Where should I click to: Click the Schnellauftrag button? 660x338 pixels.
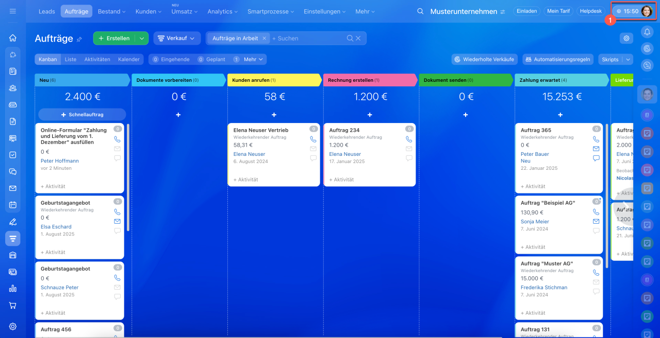[82, 115]
